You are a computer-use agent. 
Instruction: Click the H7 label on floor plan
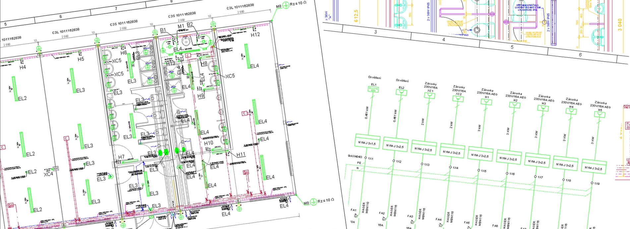[x=121, y=157]
